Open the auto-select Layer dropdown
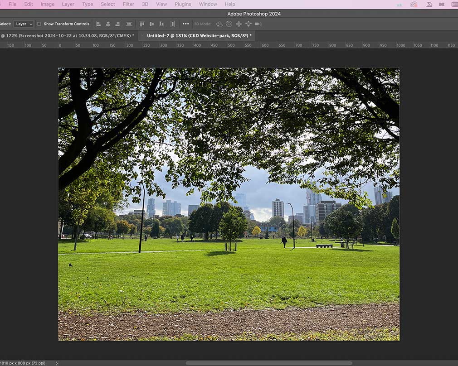The height and width of the screenshot is (366, 458). coord(24,24)
